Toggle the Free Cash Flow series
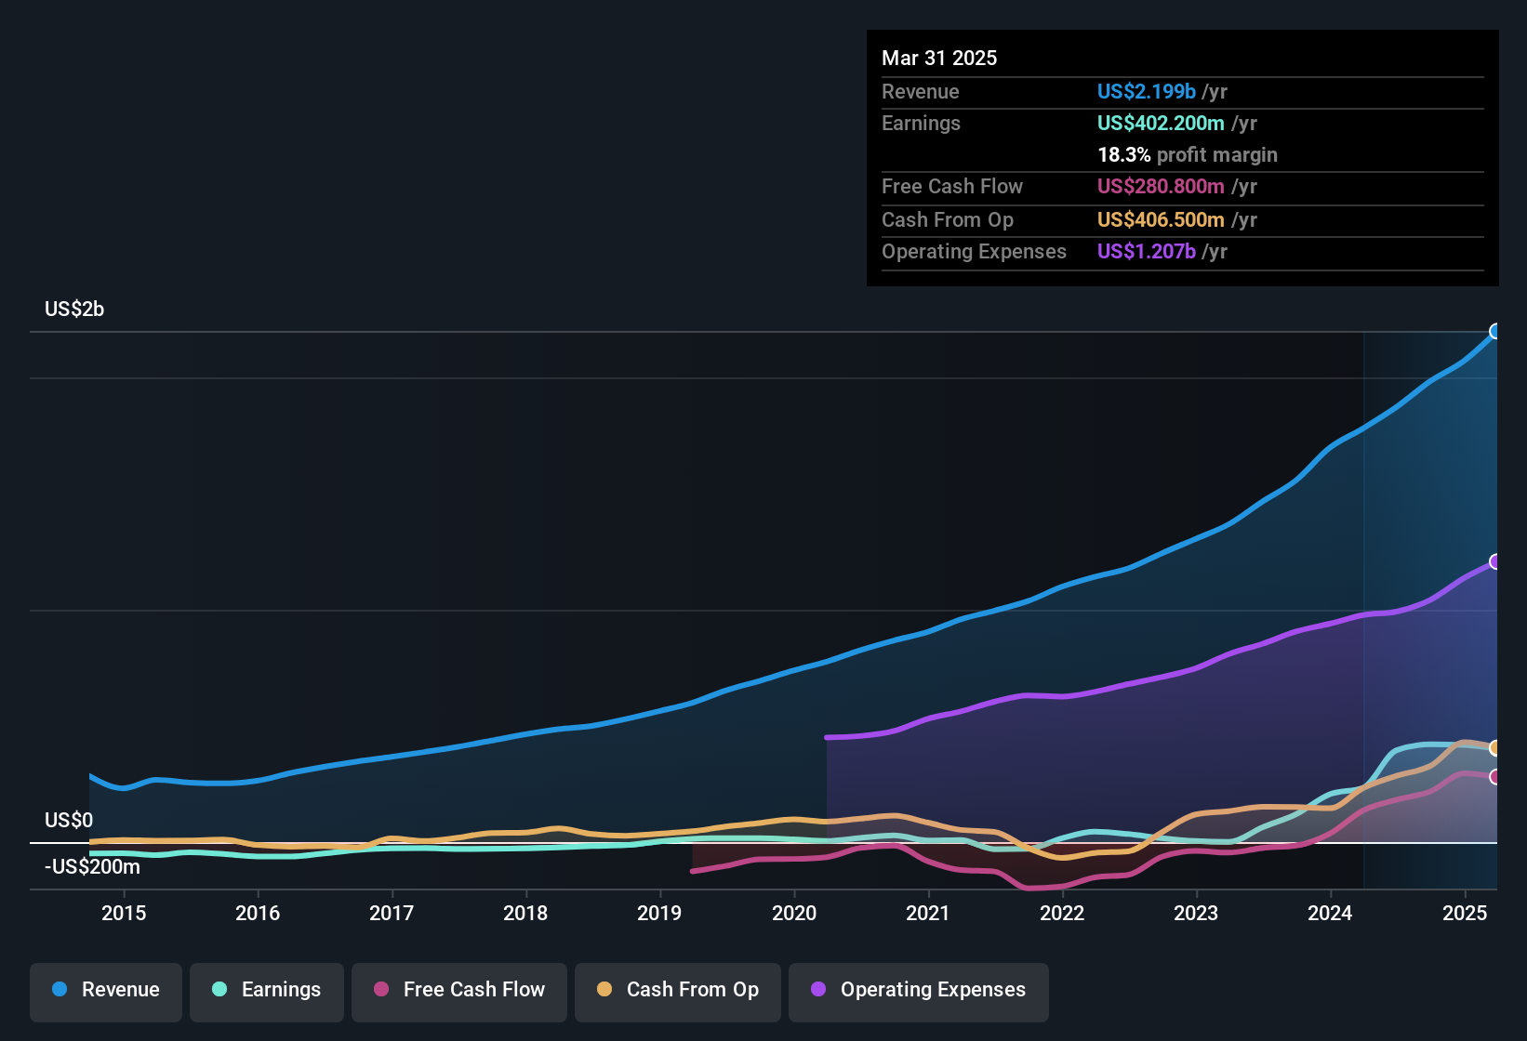Image resolution: width=1527 pixels, height=1041 pixels. (459, 991)
